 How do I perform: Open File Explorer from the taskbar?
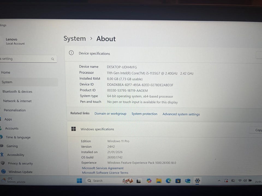pos(159,181)
